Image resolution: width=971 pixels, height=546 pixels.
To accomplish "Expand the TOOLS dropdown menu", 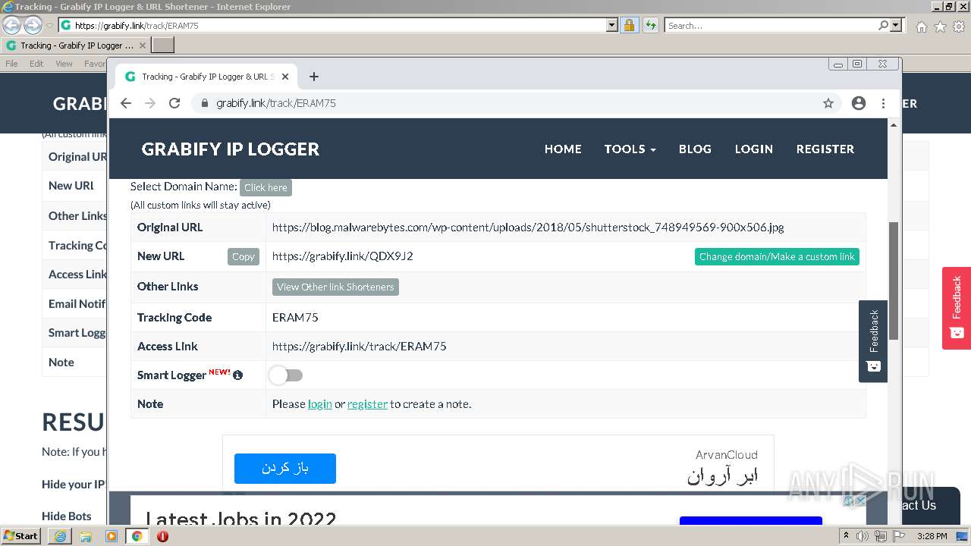I will 630,149.
